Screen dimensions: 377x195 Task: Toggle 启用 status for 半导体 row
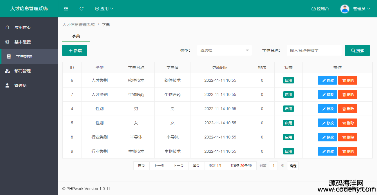click(288, 137)
